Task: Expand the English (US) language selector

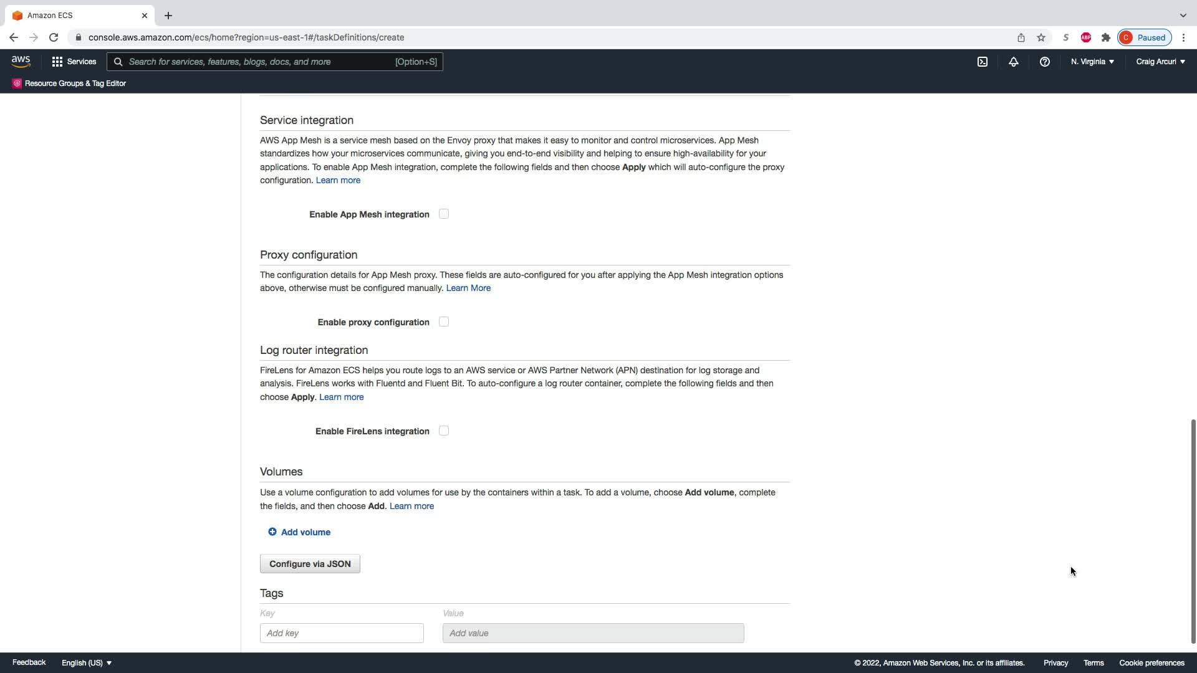Action: (x=87, y=662)
